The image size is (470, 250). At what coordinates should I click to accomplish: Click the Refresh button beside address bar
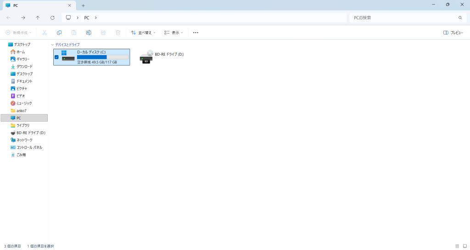[x=52, y=17]
